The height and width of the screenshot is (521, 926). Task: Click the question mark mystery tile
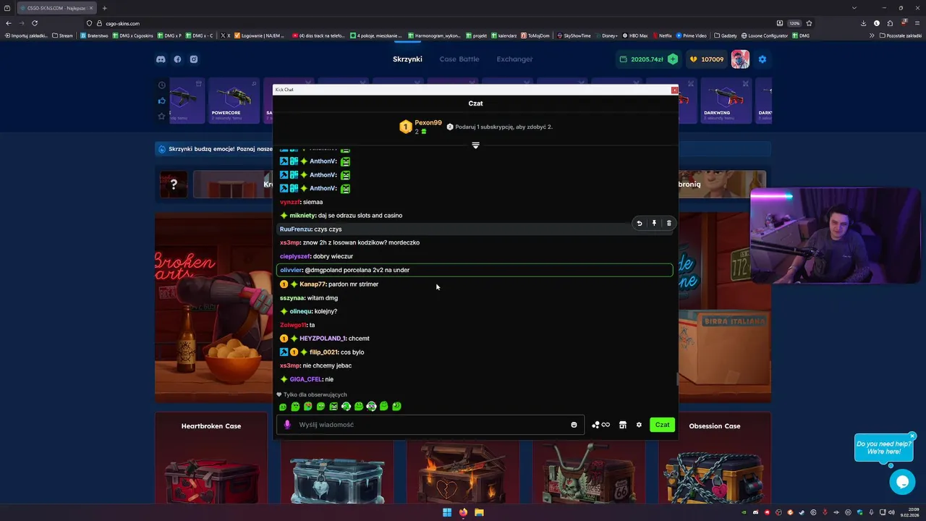pos(174,185)
